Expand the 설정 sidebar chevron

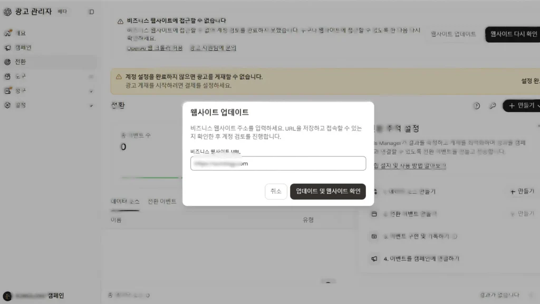(x=91, y=105)
